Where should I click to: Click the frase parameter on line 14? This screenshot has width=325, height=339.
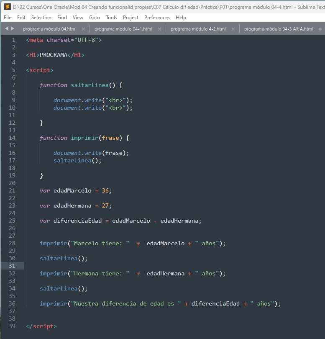[x=110, y=138]
